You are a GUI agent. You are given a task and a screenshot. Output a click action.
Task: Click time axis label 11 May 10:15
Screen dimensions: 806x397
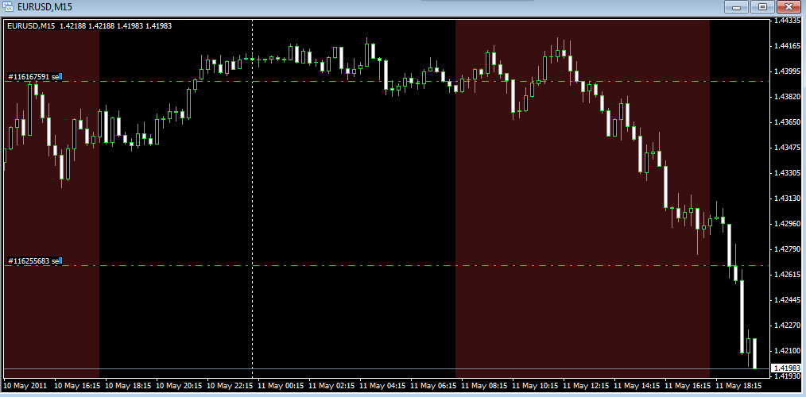pyautogui.click(x=535, y=385)
